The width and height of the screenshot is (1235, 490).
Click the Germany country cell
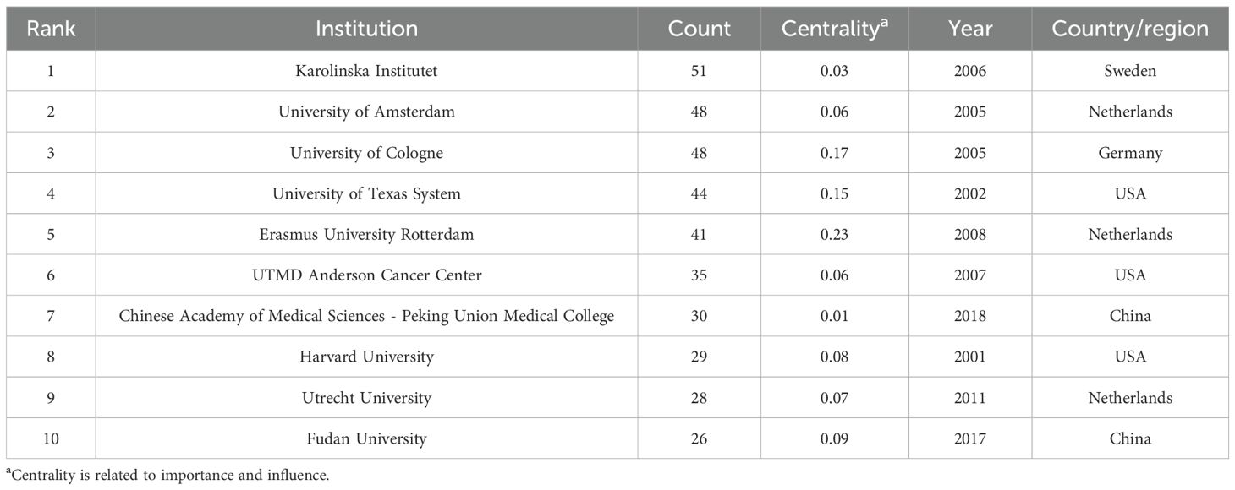click(x=1129, y=153)
